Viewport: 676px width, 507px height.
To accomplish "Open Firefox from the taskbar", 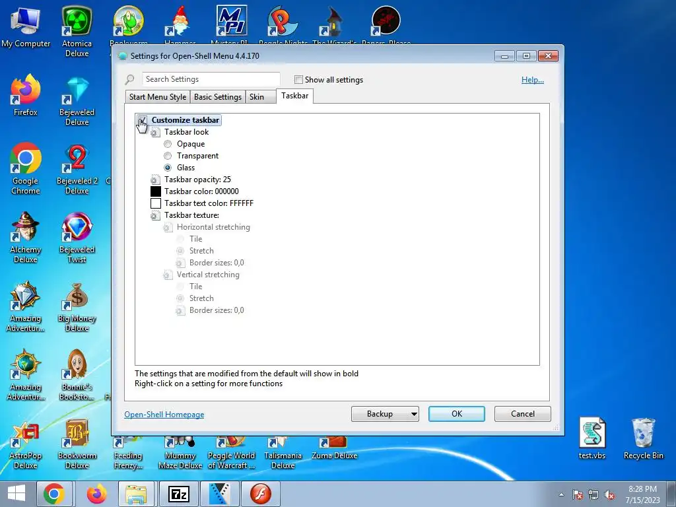I will [x=96, y=494].
